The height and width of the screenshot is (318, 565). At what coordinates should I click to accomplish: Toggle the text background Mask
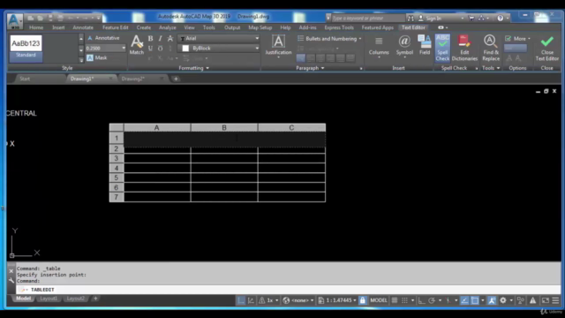click(96, 57)
